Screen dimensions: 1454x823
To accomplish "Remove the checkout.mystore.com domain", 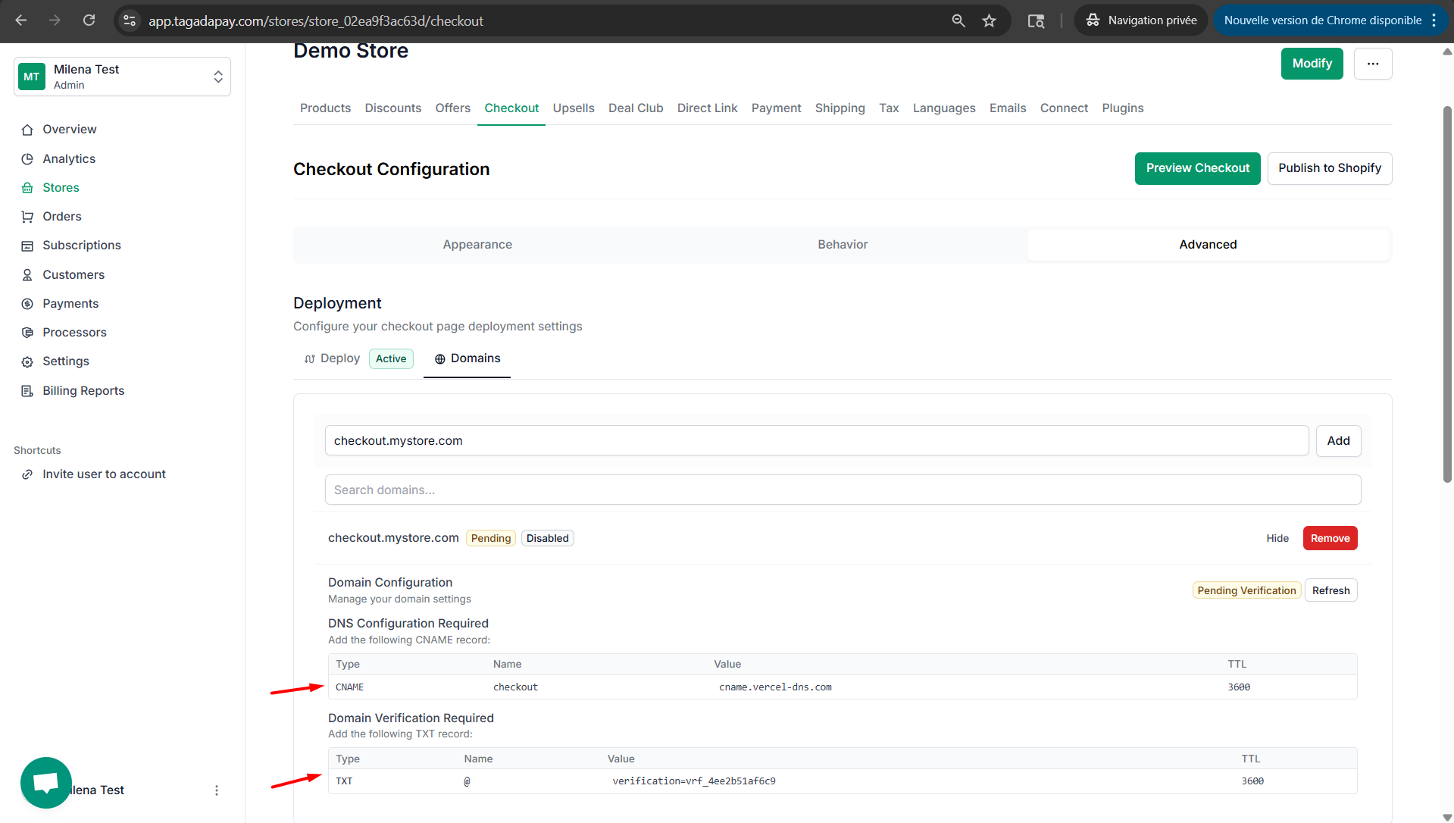I will click(1330, 538).
